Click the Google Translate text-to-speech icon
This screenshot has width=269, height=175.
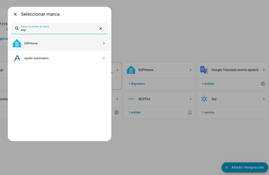pos(204,70)
